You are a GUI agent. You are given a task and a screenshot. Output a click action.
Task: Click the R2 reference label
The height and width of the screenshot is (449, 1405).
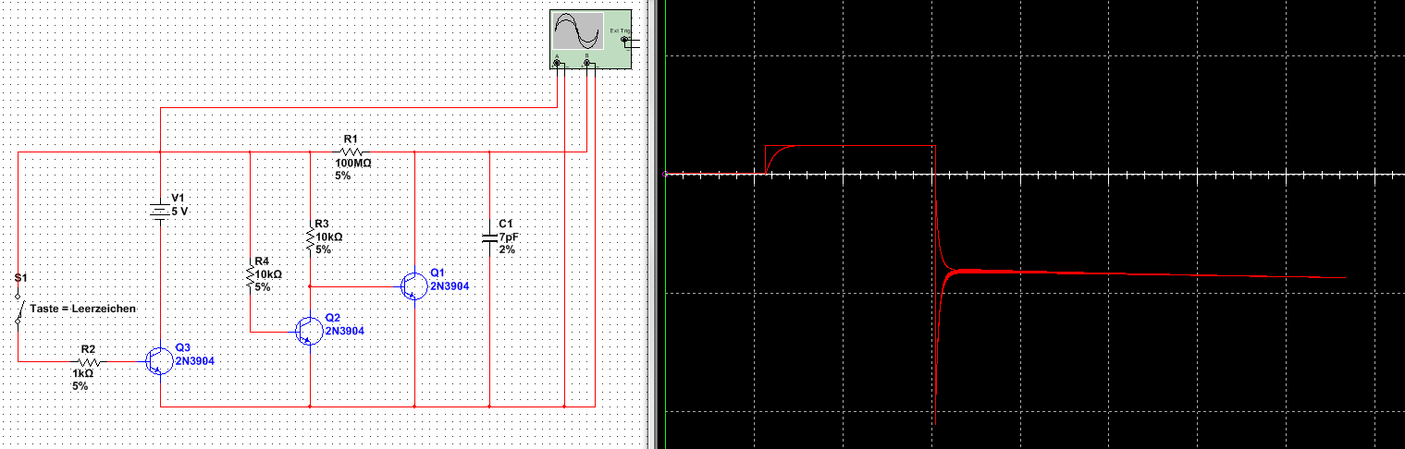(x=89, y=349)
